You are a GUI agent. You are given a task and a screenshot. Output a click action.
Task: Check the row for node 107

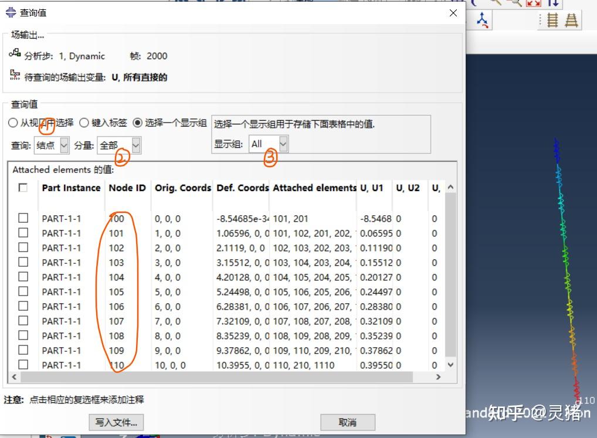tap(23, 320)
